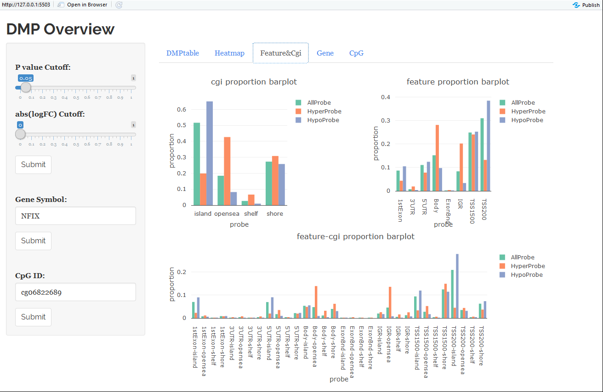This screenshot has width=603, height=392.
Task: Click the CpG ID input field
Action: tap(75, 292)
